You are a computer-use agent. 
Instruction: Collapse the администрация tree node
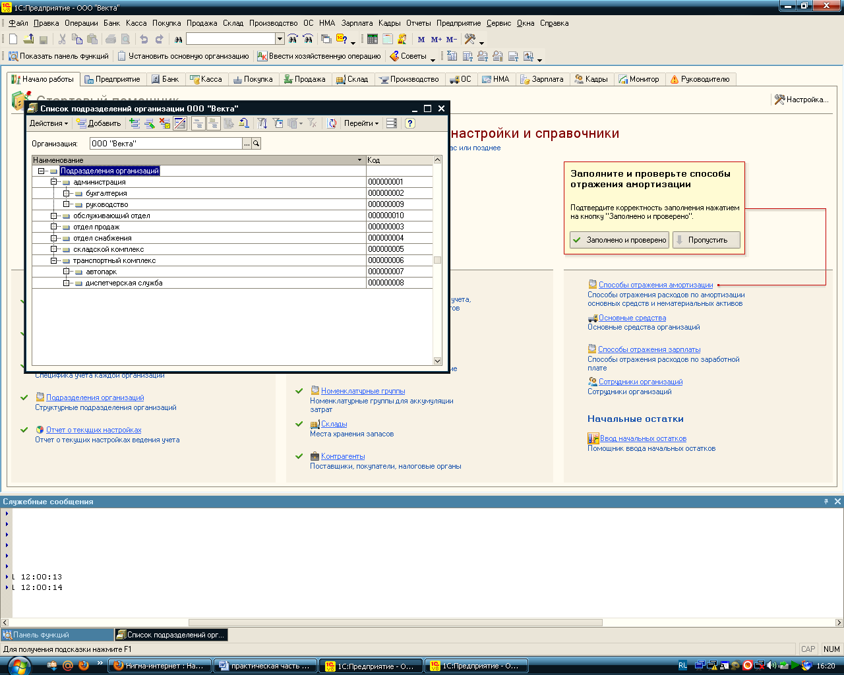click(53, 182)
